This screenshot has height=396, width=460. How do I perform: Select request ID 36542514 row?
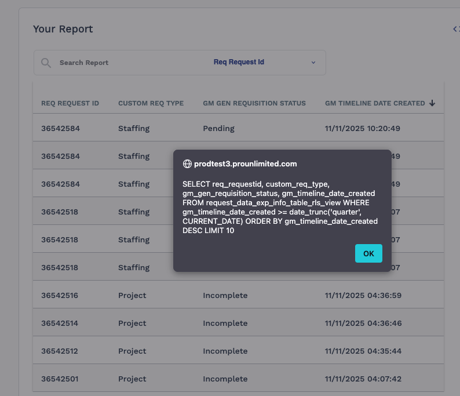[x=60, y=324]
